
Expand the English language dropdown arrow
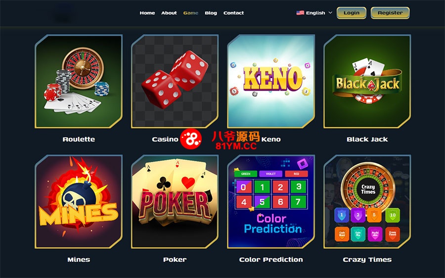click(330, 13)
